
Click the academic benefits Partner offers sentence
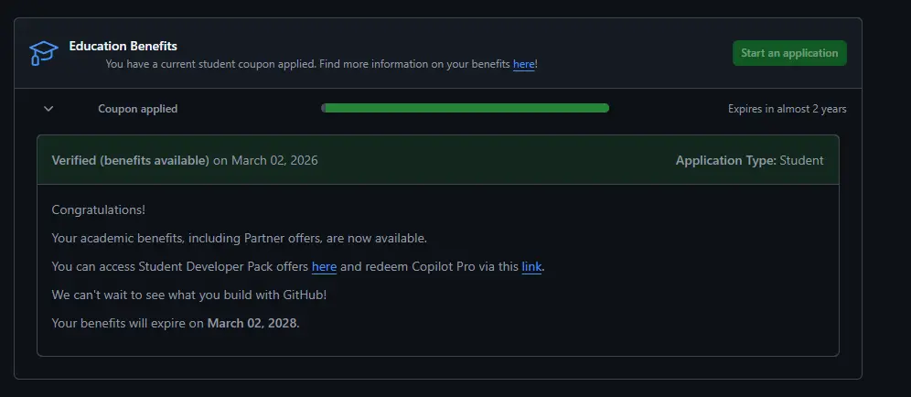coord(240,239)
